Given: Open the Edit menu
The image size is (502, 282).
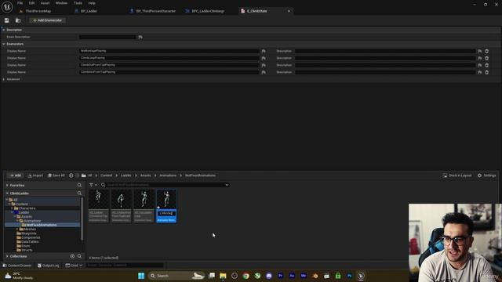Looking at the screenshot, I should (31, 3).
